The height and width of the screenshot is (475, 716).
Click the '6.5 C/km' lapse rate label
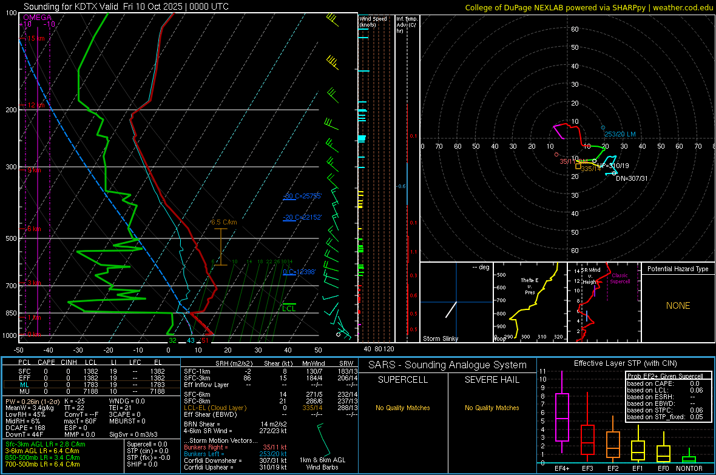coord(224,222)
